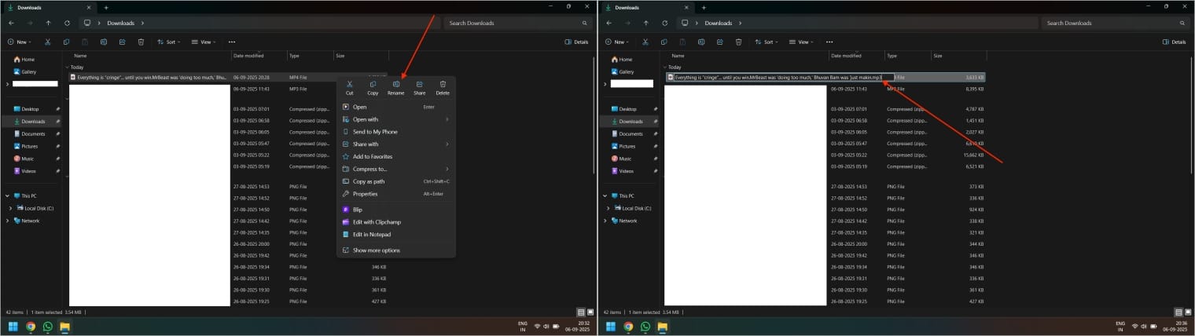
Task: Click the Cut scissors icon in right window toolbar
Action: tap(645, 42)
